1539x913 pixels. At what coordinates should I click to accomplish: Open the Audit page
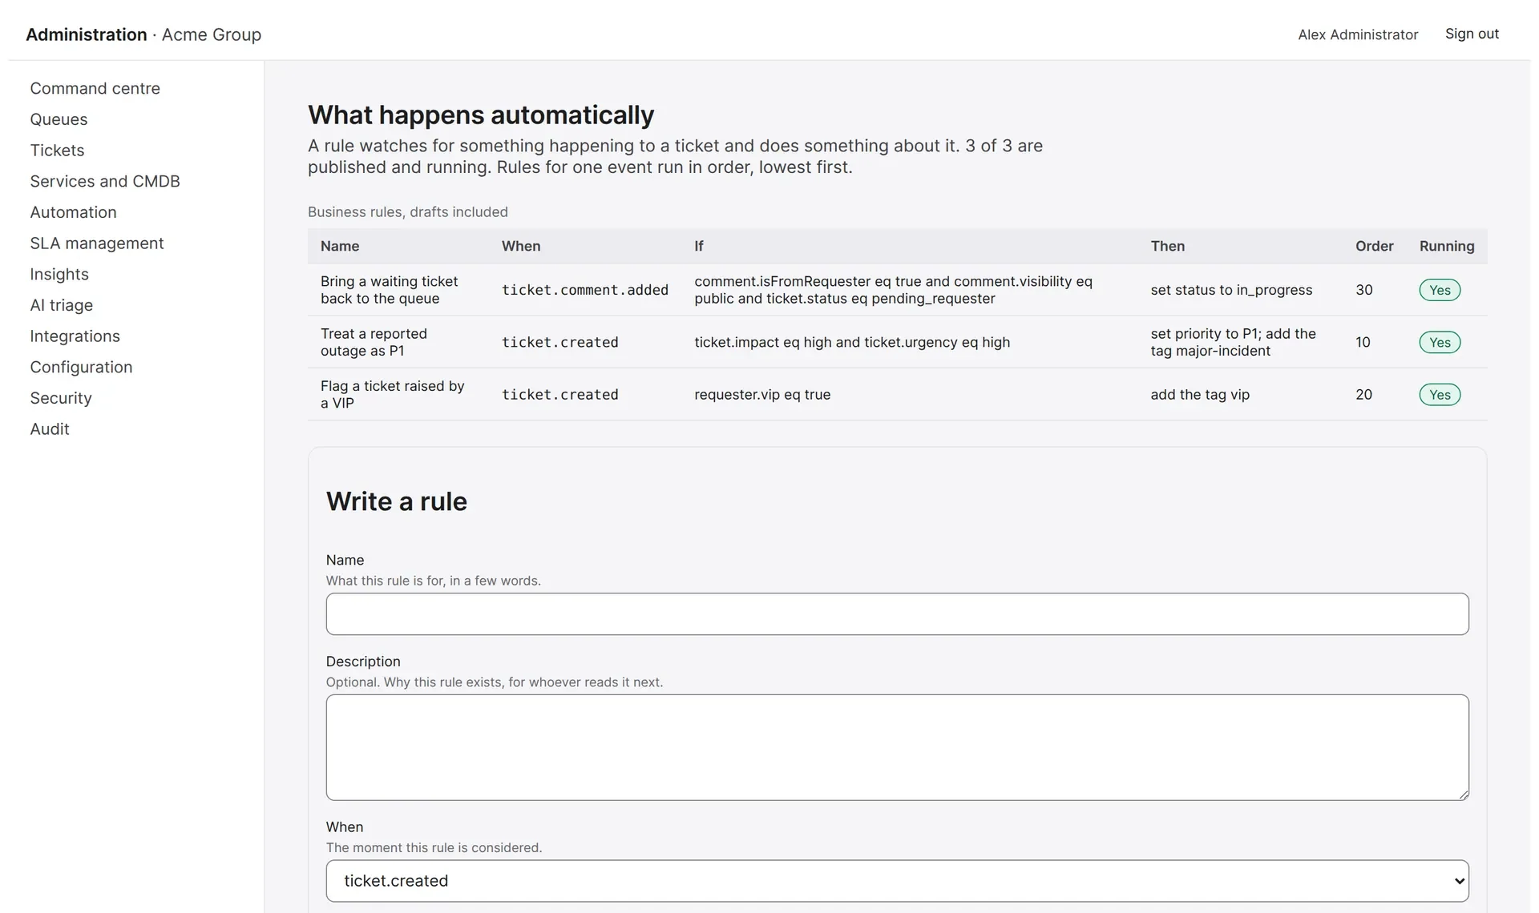coord(50,429)
